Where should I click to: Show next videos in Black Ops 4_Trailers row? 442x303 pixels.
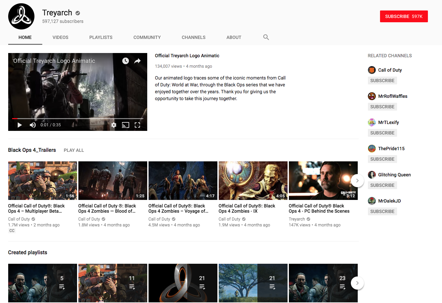tap(357, 181)
